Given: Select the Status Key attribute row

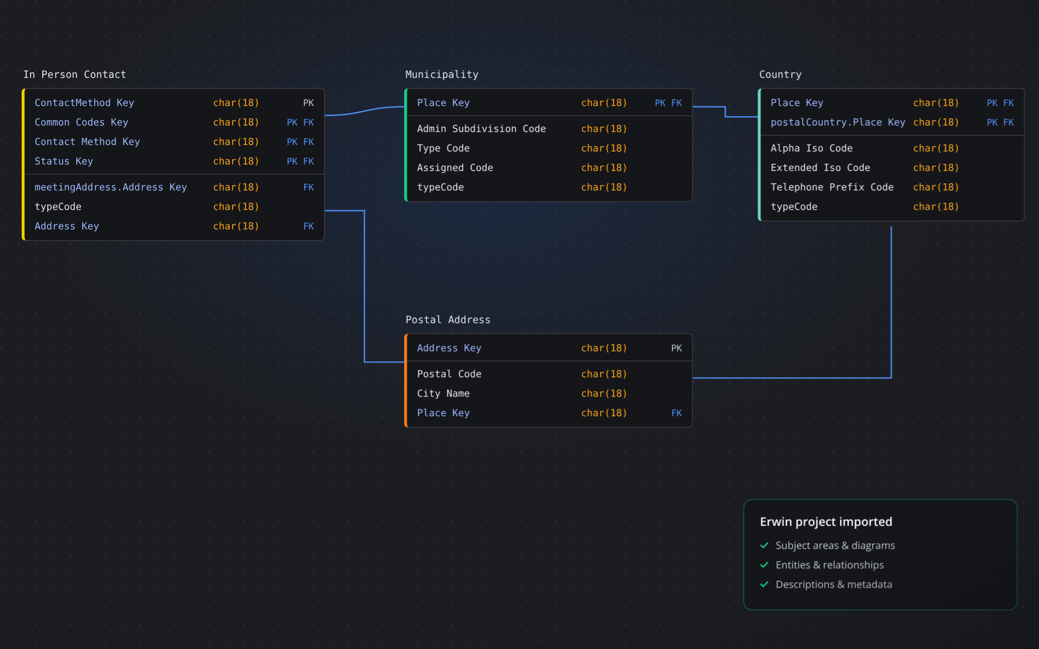Looking at the screenshot, I should tap(174, 161).
